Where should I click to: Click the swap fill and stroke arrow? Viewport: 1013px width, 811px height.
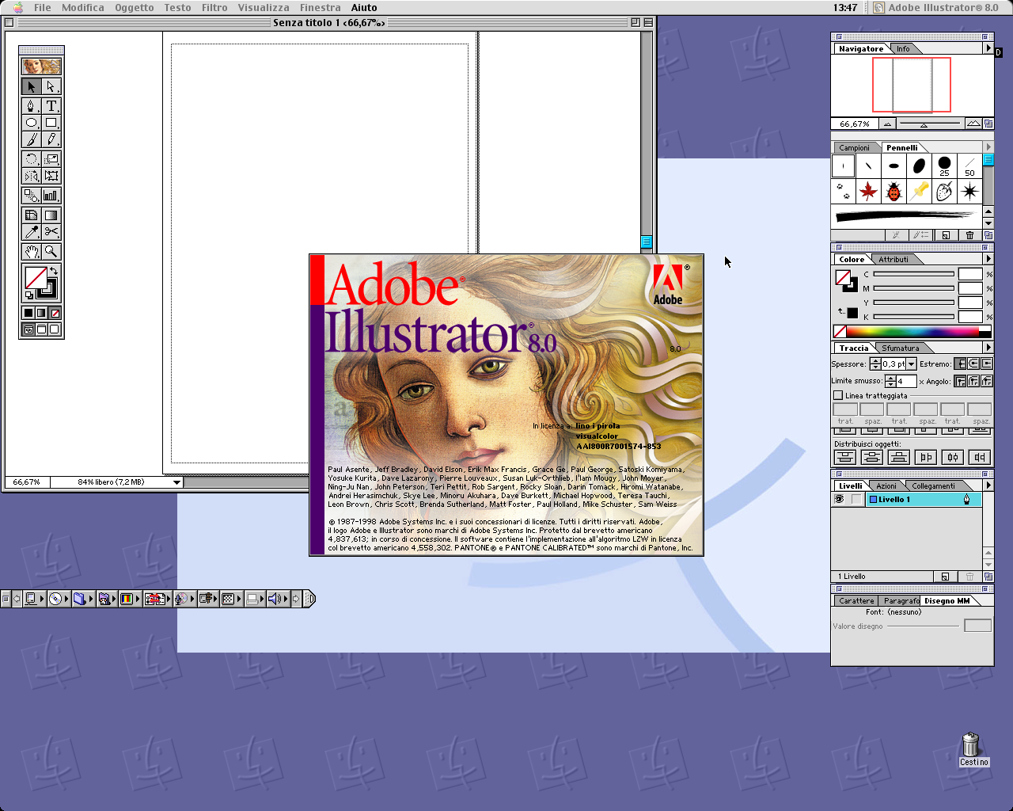pyautogui.click(x=54, y=271)
